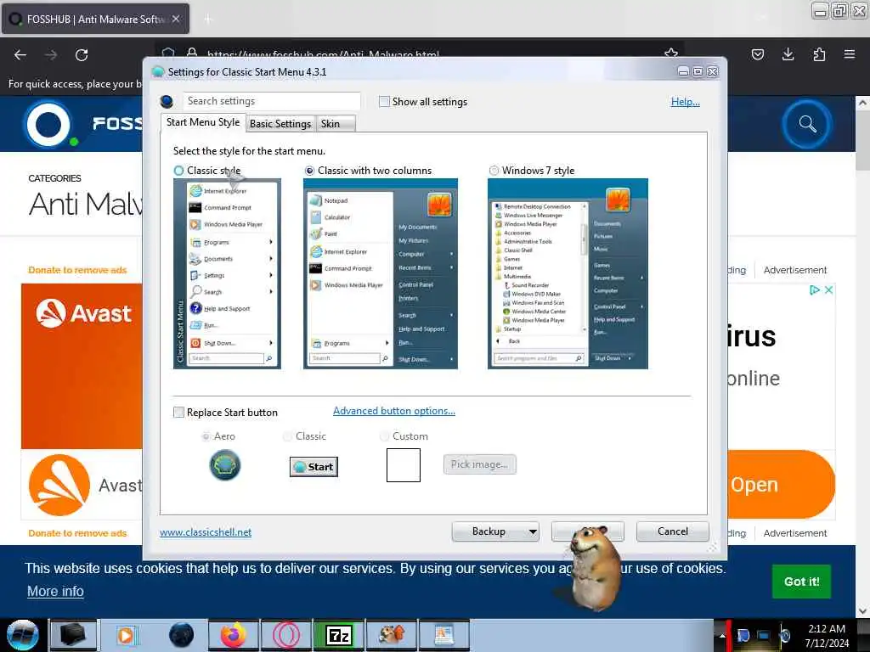Screen dimensions: 870x652
Task: Click the Pick image... button
Action: pos(479,464)
